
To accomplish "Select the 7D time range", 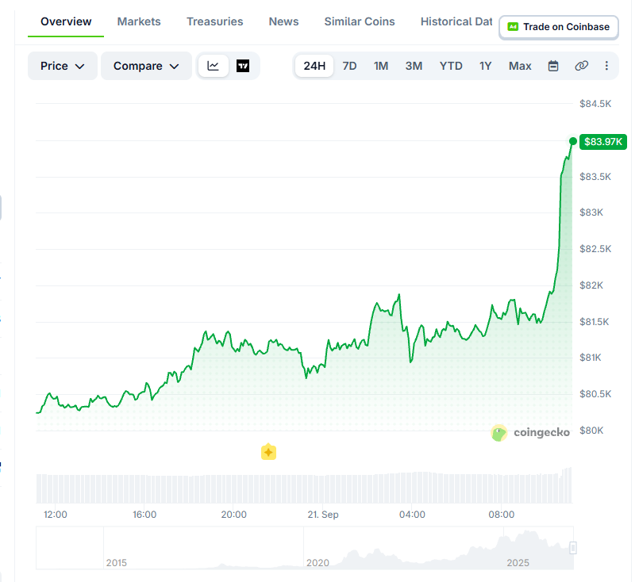I will (x=349, y=66).
